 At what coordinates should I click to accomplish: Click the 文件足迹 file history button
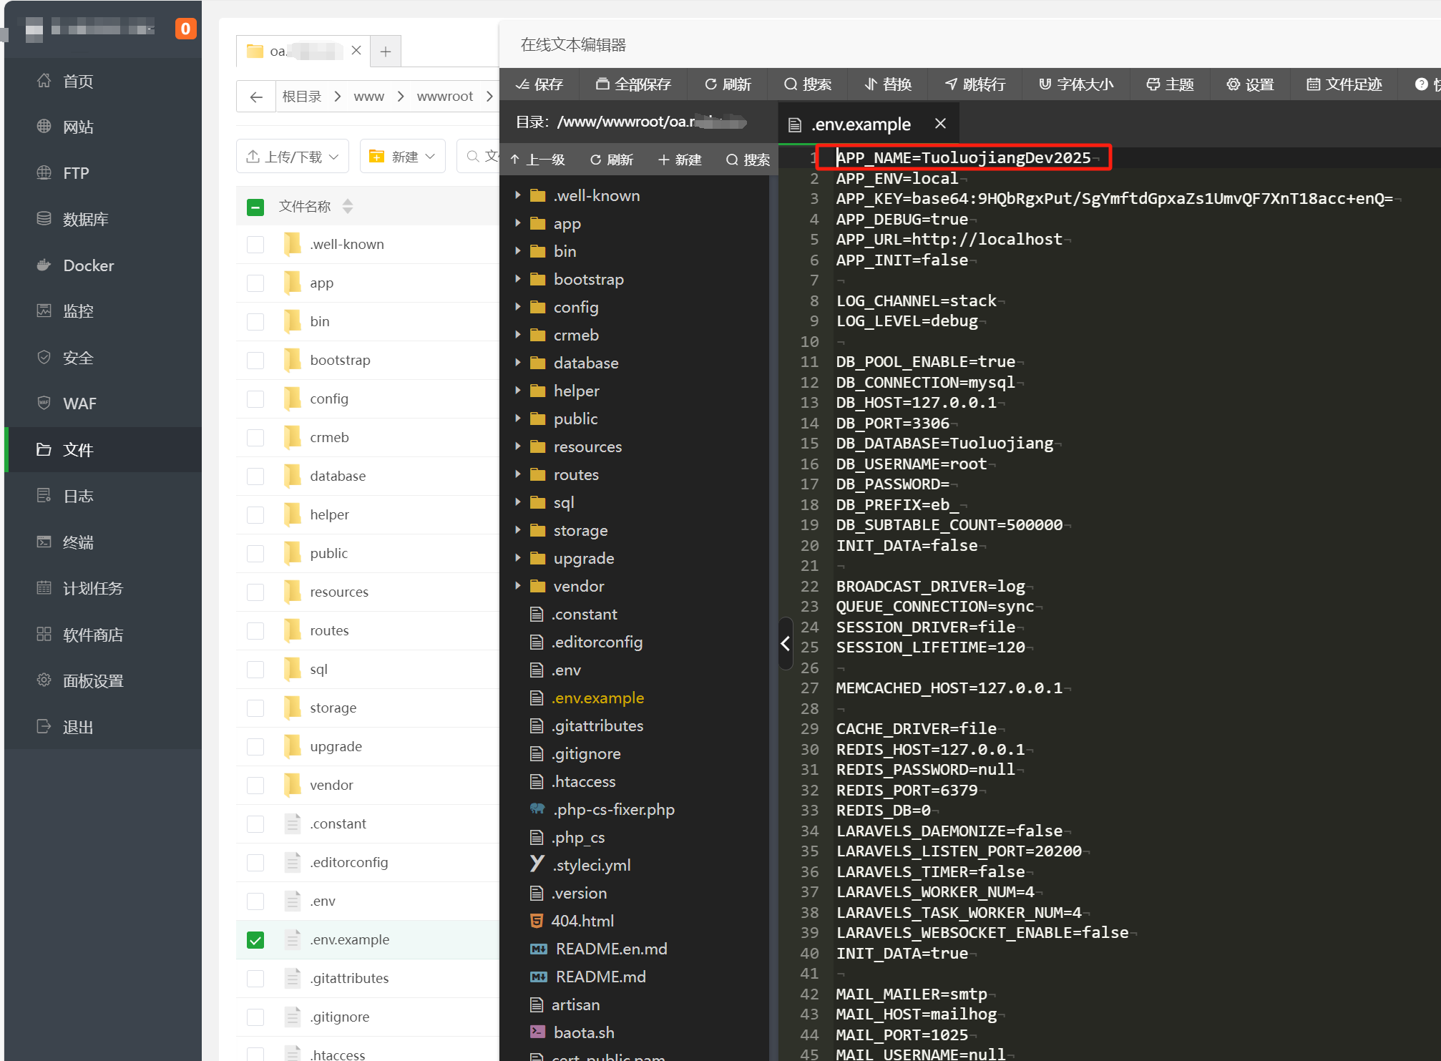(1344, 84)
